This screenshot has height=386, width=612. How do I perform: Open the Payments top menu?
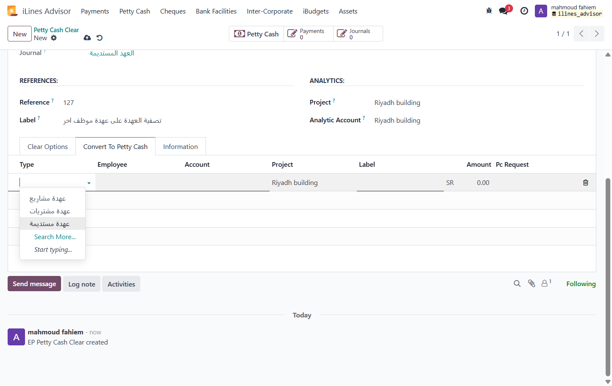click(x=95, y=11)
